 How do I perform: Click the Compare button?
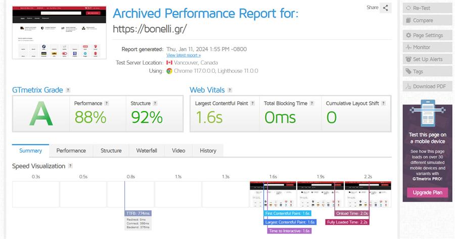[x=427, y=20]
